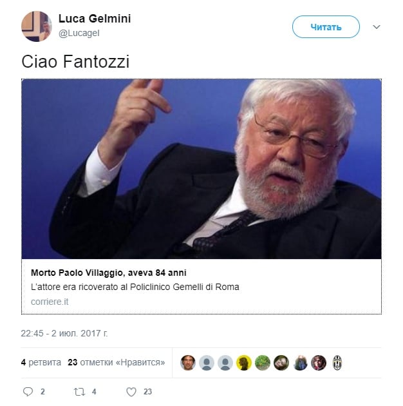Click the Читать follow button
The width and height of the screenshot is (403, 406).
(326, 26)
